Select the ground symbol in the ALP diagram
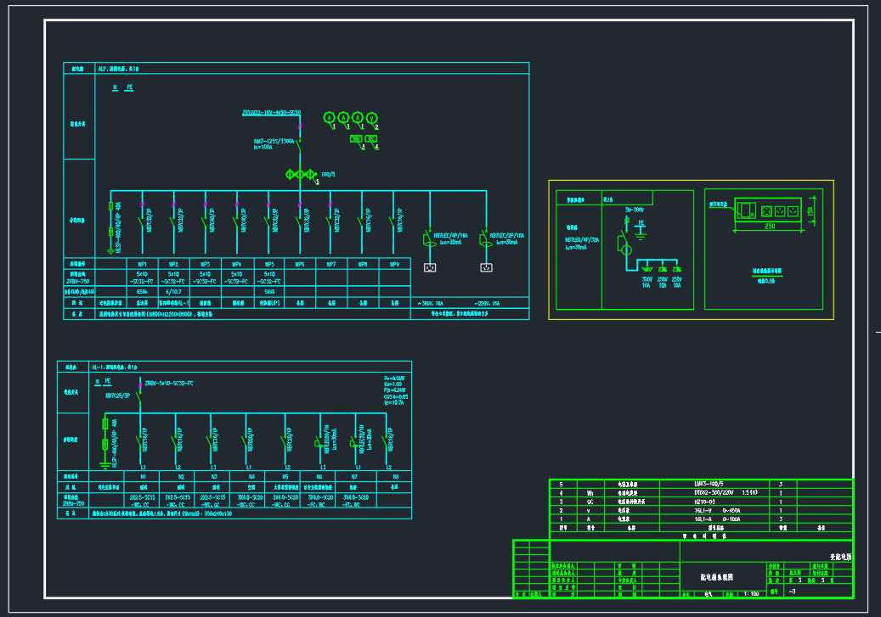881x617 pixels. point(110,253)
